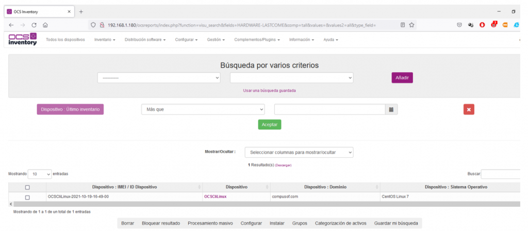Click the OCS Inventory logo

tap(23, 39)
